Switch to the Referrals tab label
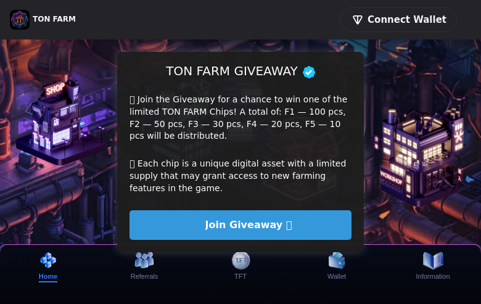Image resolution: width=481 pixels, height=304 pixels. coord(144,276)
